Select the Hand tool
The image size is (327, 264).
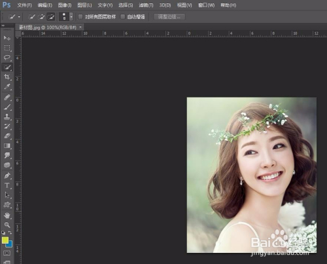click(x=7, y=216)
